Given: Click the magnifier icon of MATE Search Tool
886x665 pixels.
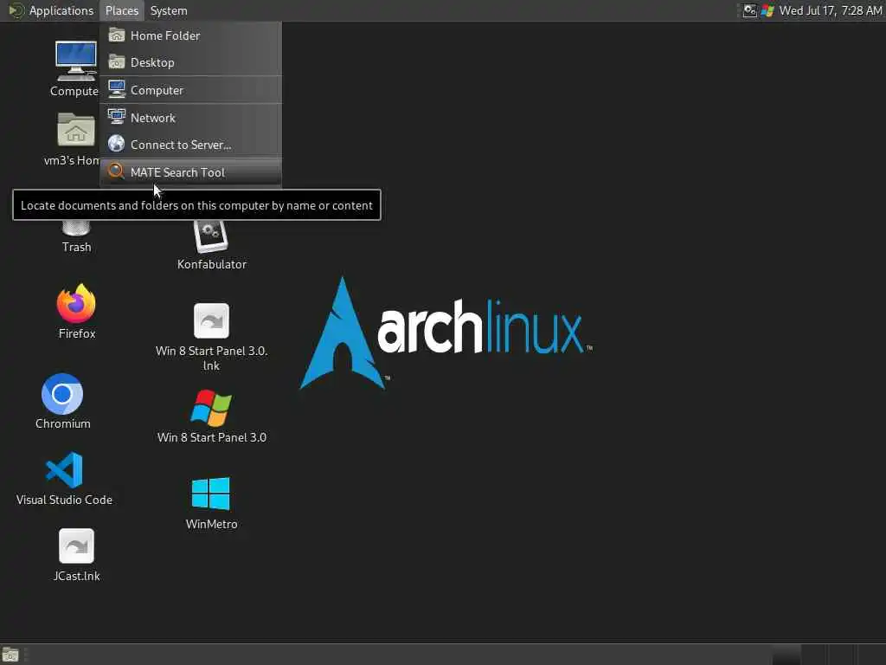Looking at the screenshot, I should coord(117,171).
